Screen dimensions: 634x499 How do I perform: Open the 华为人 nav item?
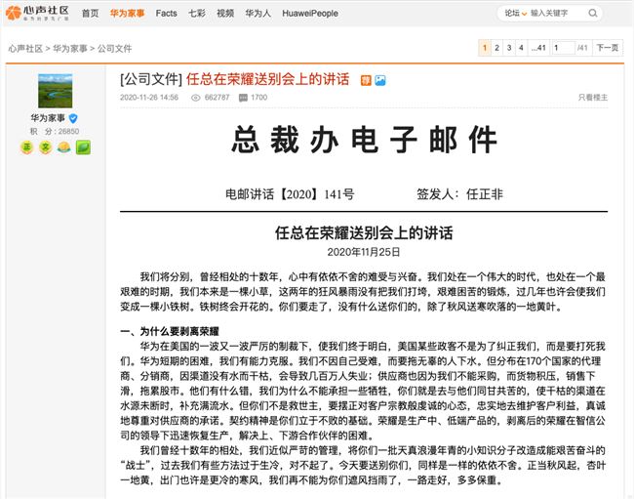tap(258, 14)
